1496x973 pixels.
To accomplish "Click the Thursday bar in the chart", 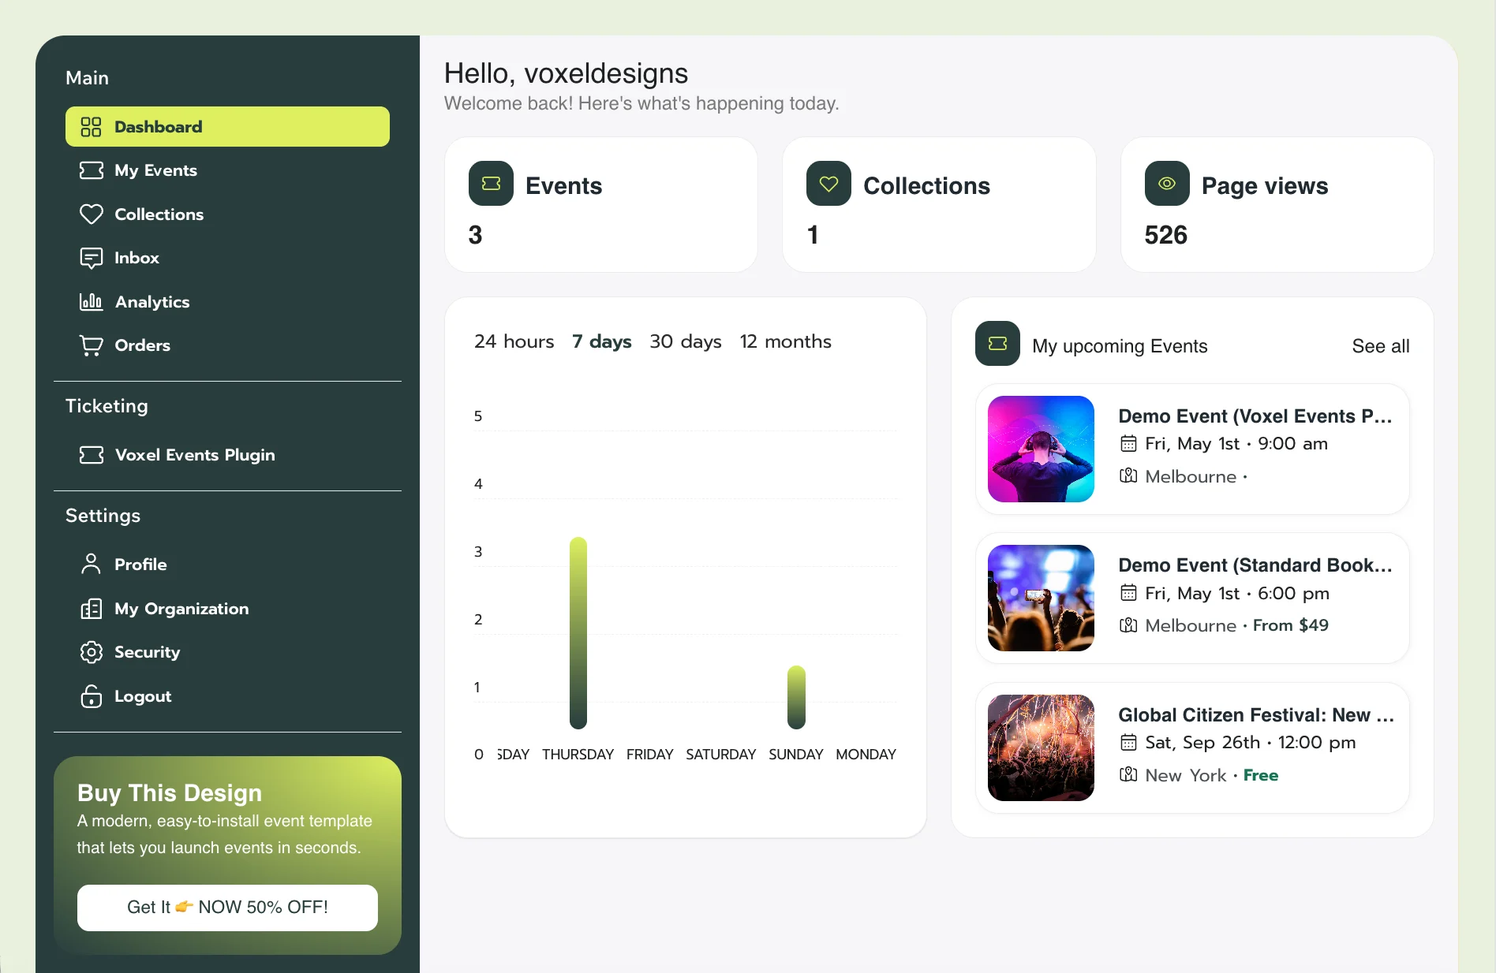I will click(578, 632).
